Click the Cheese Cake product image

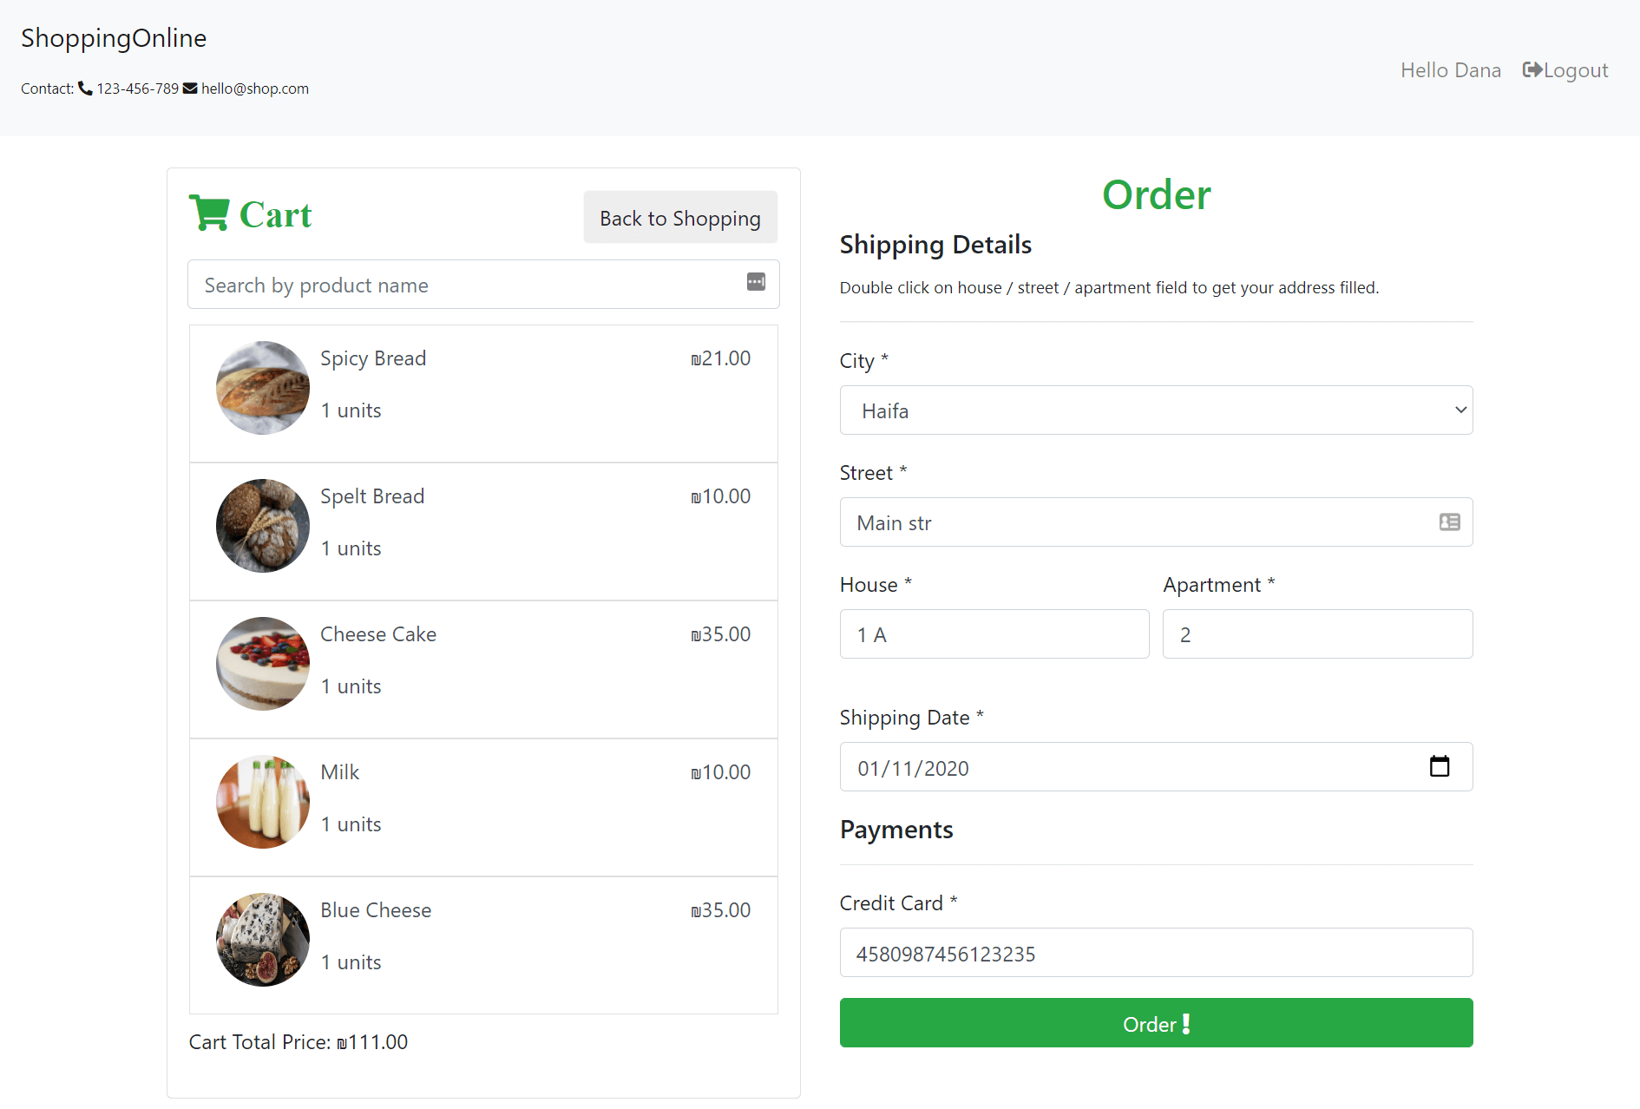263,664
